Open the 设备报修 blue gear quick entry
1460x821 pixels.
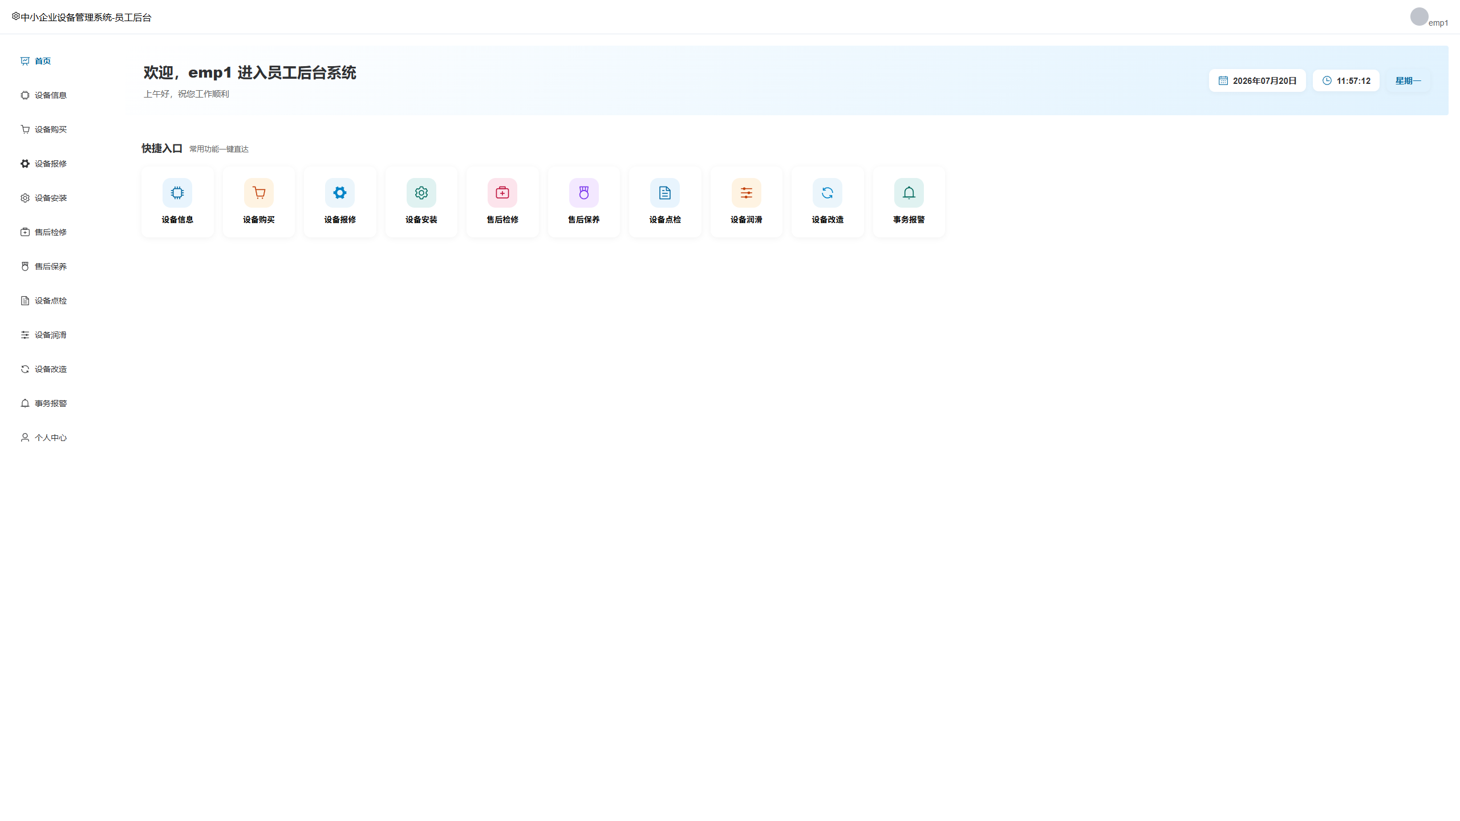(x=340, y=202)
